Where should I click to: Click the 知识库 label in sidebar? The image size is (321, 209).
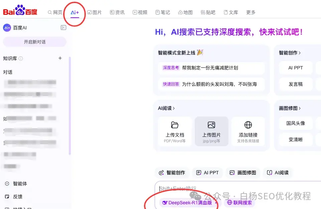(x=10, y=58)
